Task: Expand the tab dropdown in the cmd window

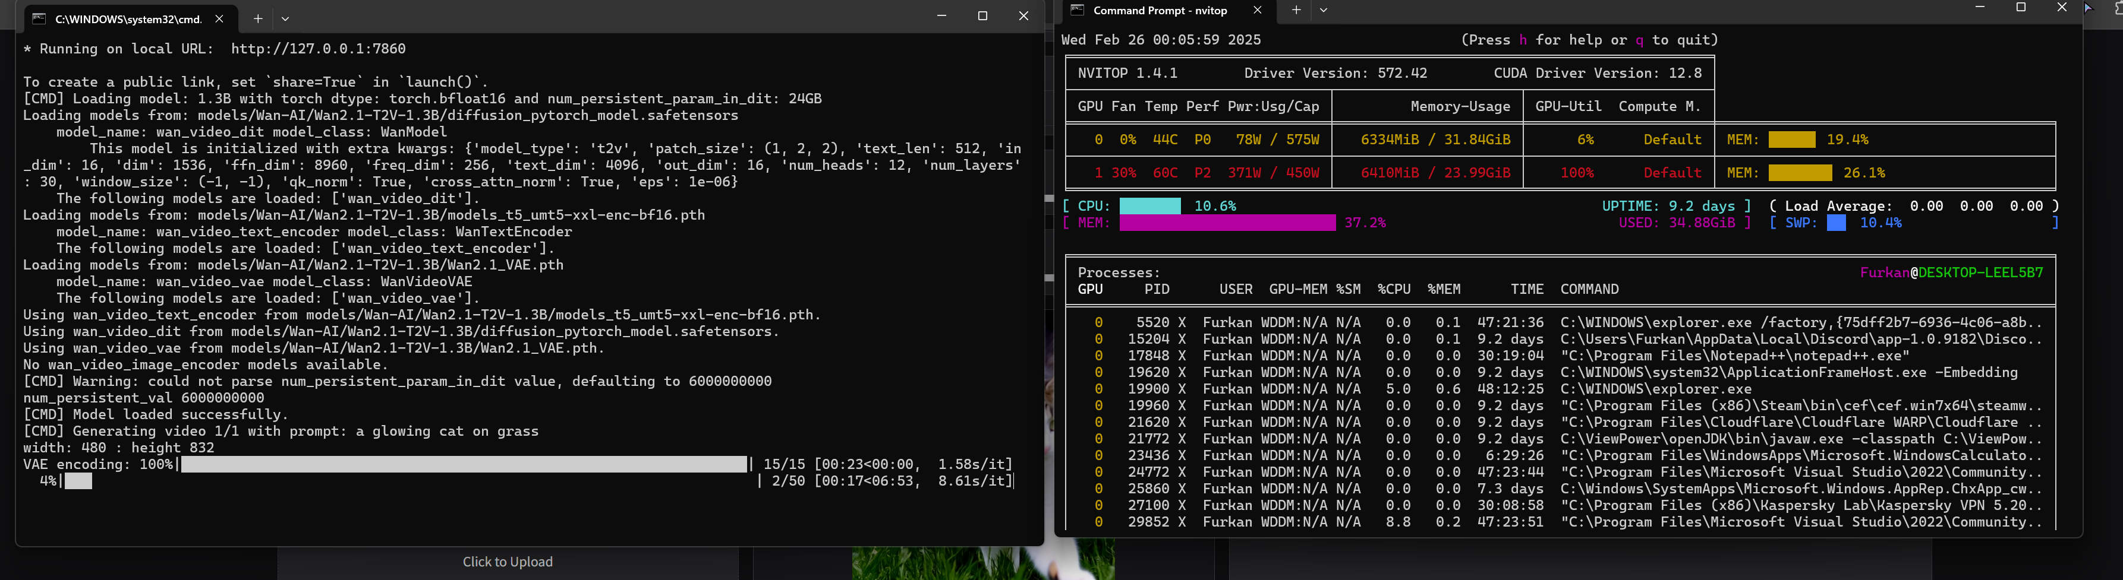Action: (x=285, y=18)
